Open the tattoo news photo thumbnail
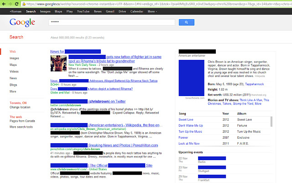Image resolution: width=292 pixels, height=183 pixels. tap(58, 63)
